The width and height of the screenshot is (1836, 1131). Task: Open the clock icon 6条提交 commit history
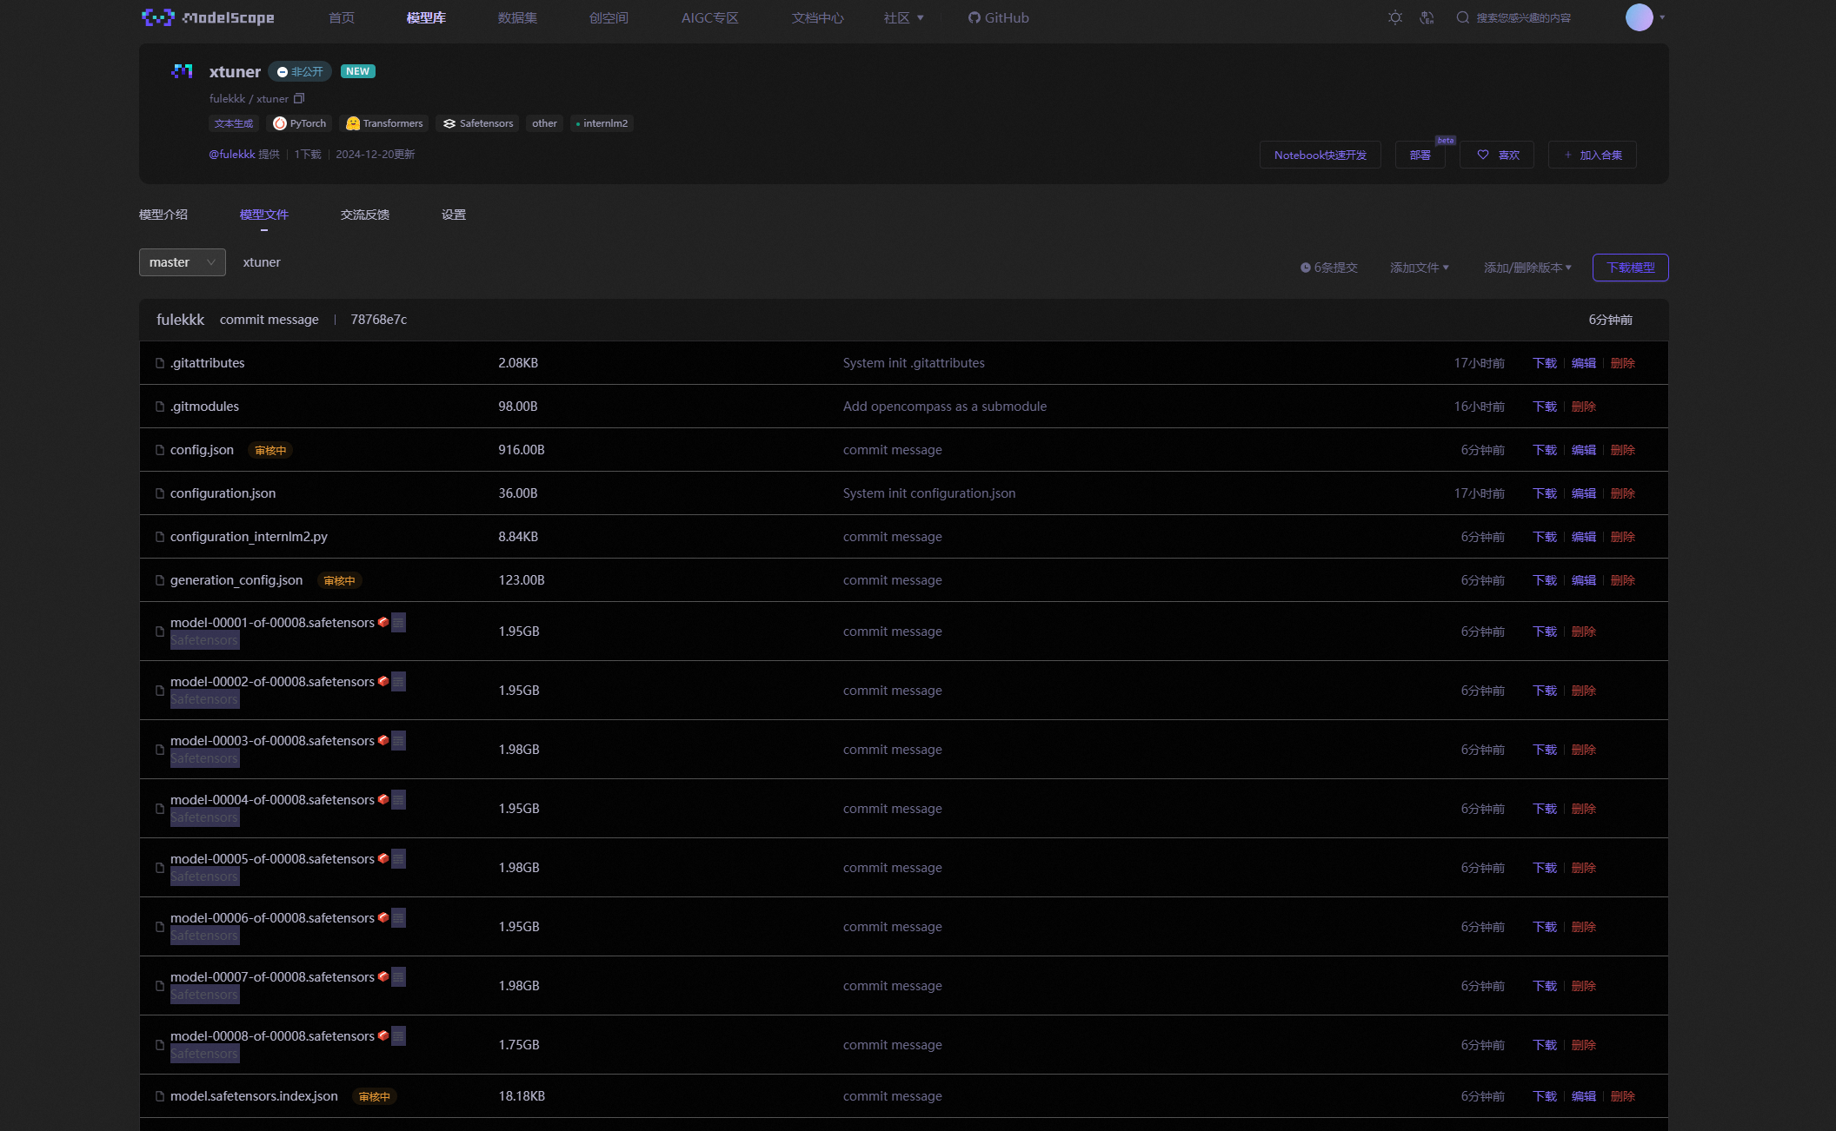pyautogui.click(x=1328, y=268)
